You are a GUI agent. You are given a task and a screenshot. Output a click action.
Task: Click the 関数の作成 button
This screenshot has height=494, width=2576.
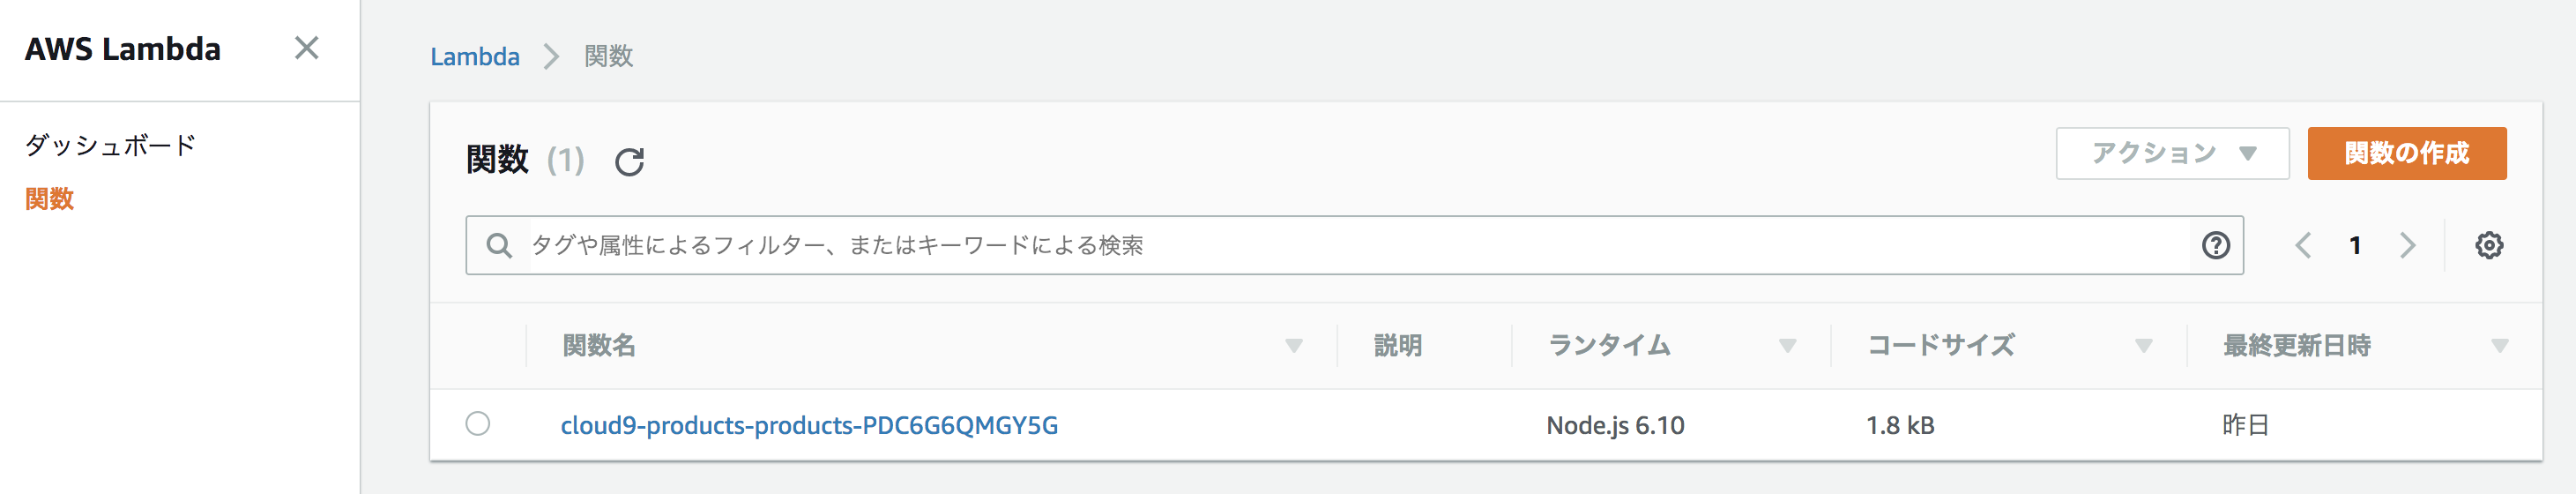click(x=2406, y=153)
